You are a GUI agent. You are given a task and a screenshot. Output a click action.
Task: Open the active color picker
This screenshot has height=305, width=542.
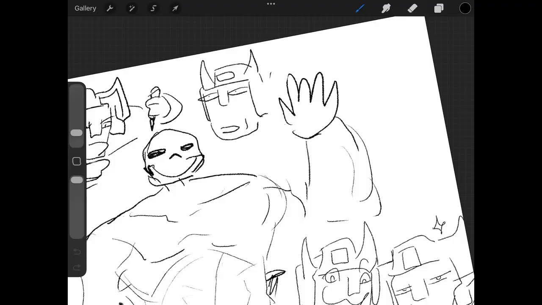point(465,8)
